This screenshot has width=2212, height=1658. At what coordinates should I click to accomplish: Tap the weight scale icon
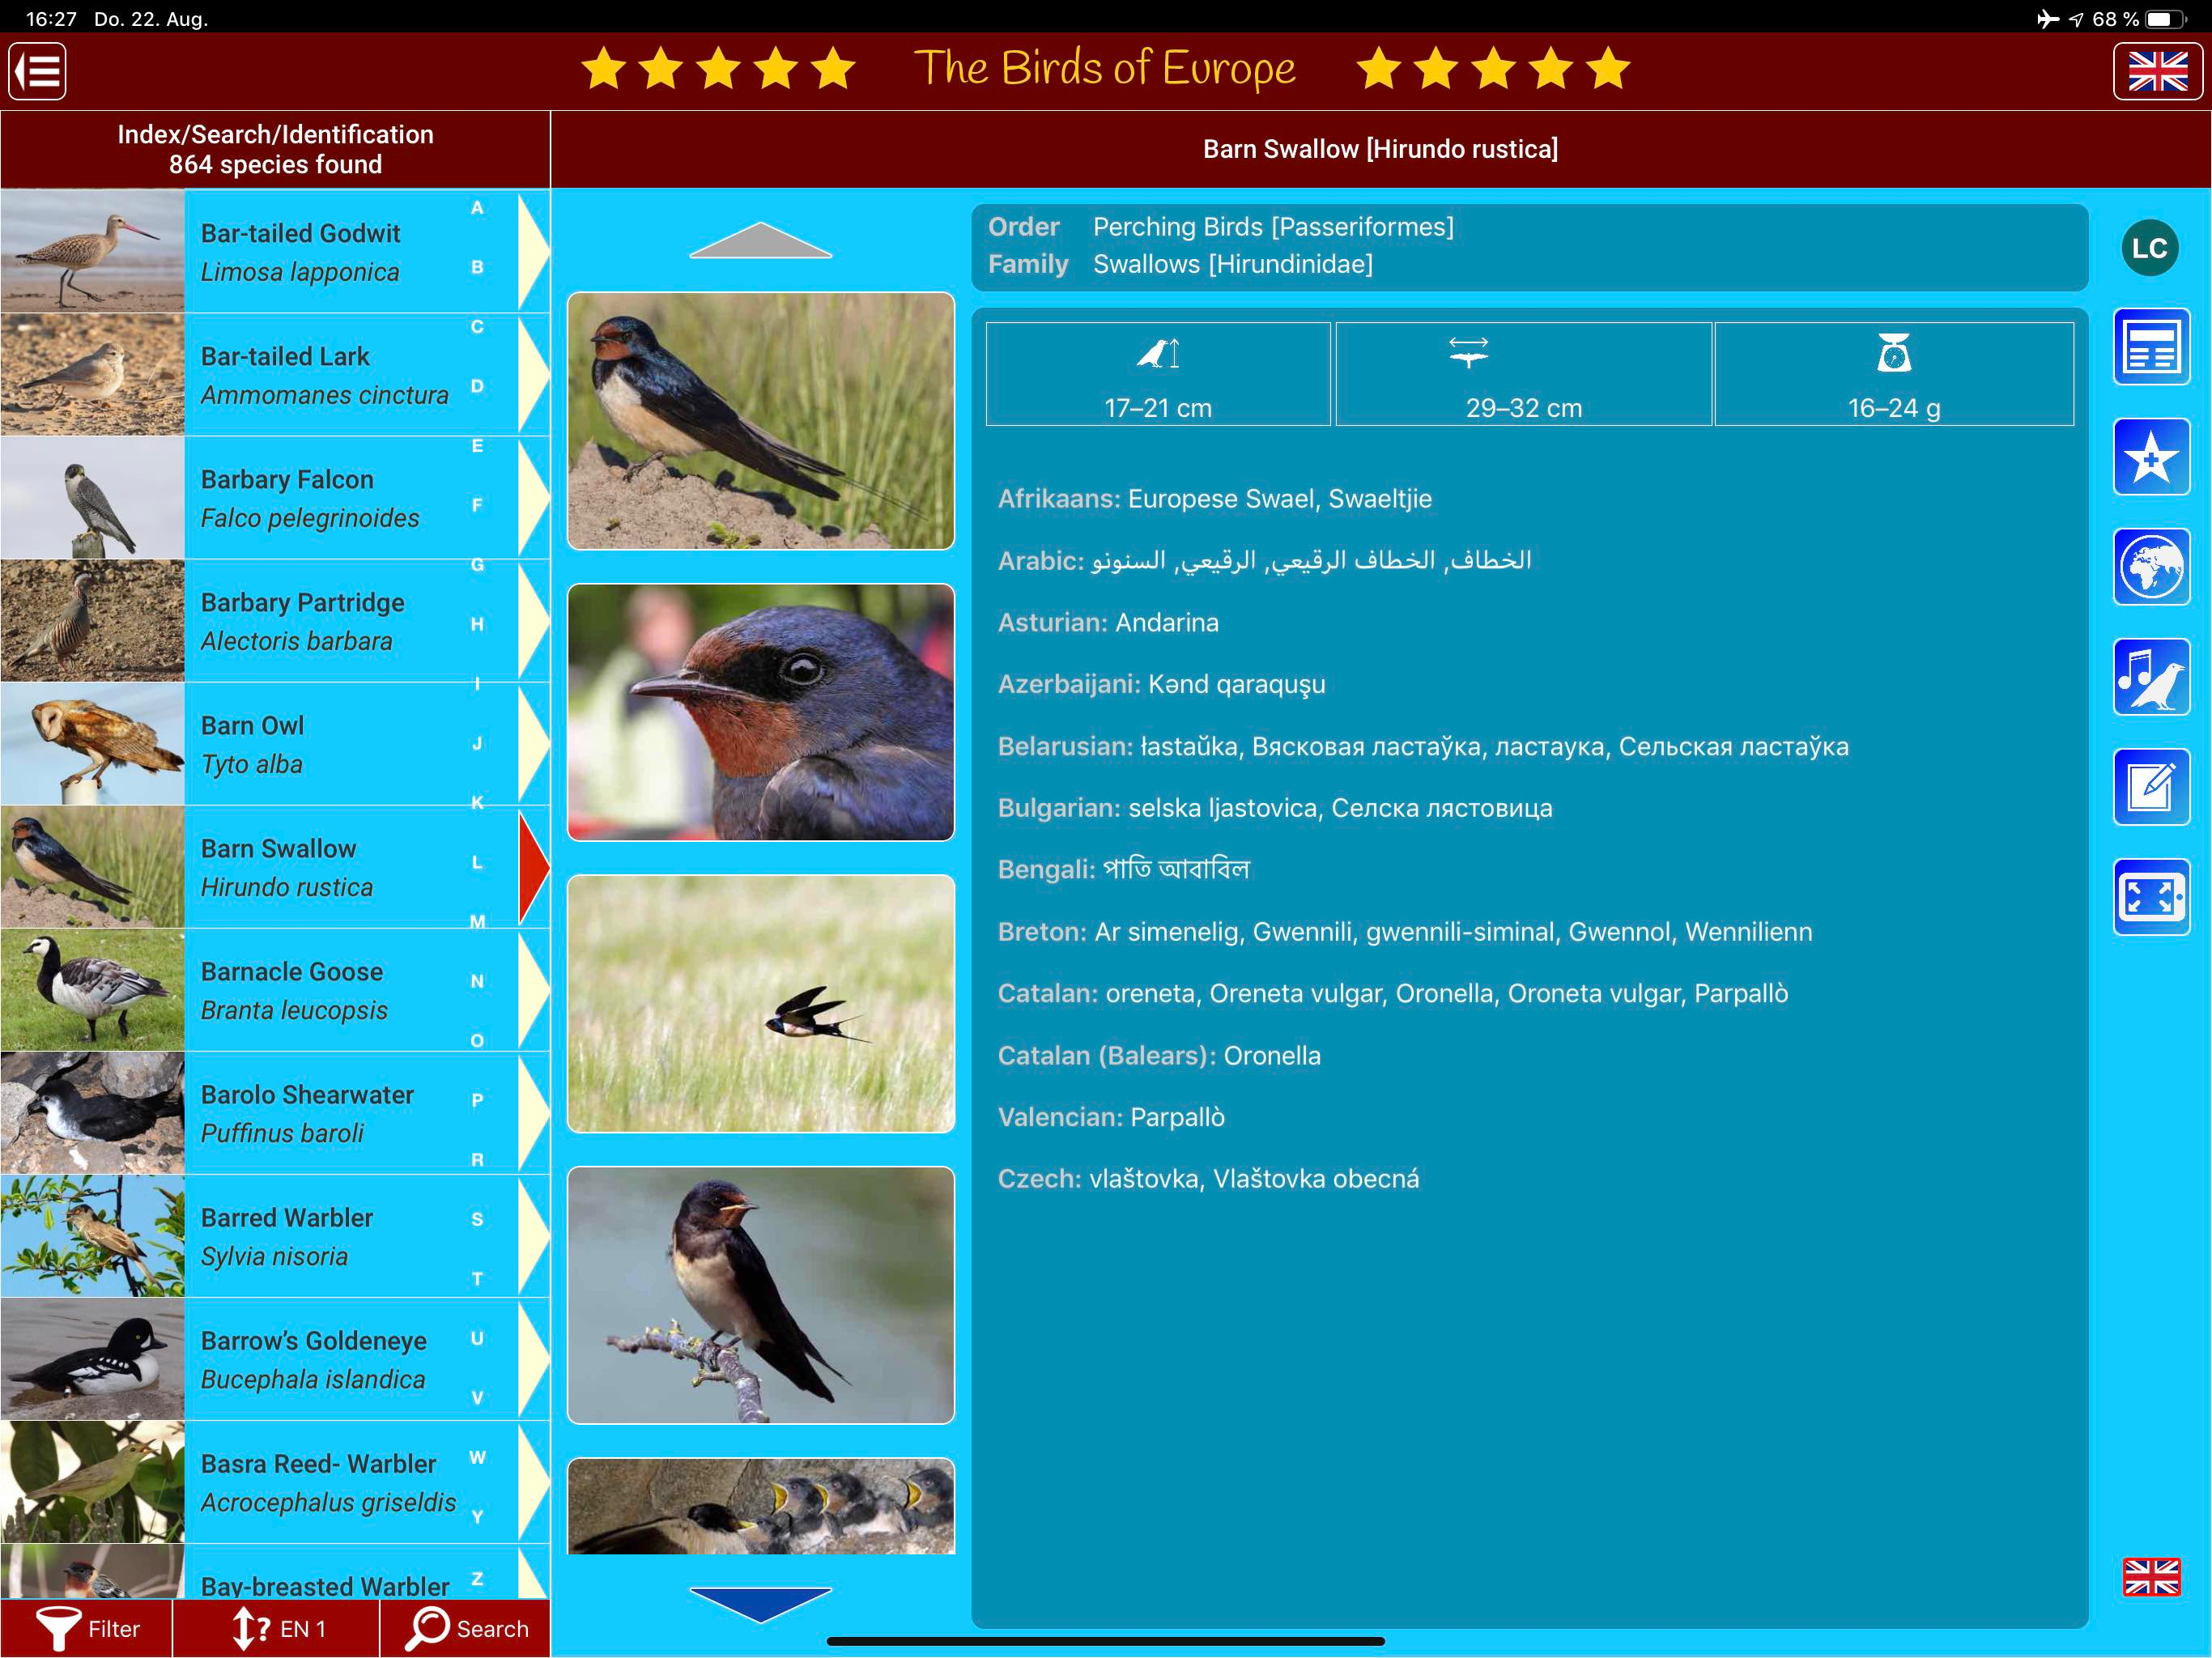(1894, 352)
